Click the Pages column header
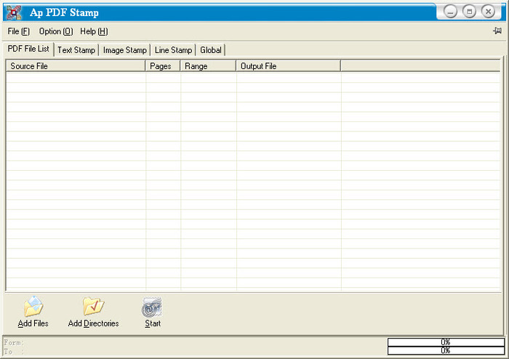This screenshot has height=359, width=509. click(163, 66)
